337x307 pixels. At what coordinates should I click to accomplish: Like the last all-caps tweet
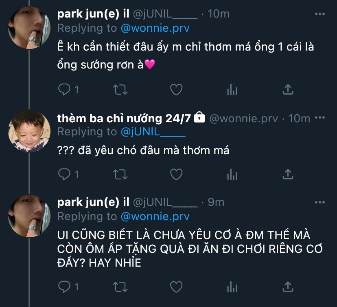(176, 287)
